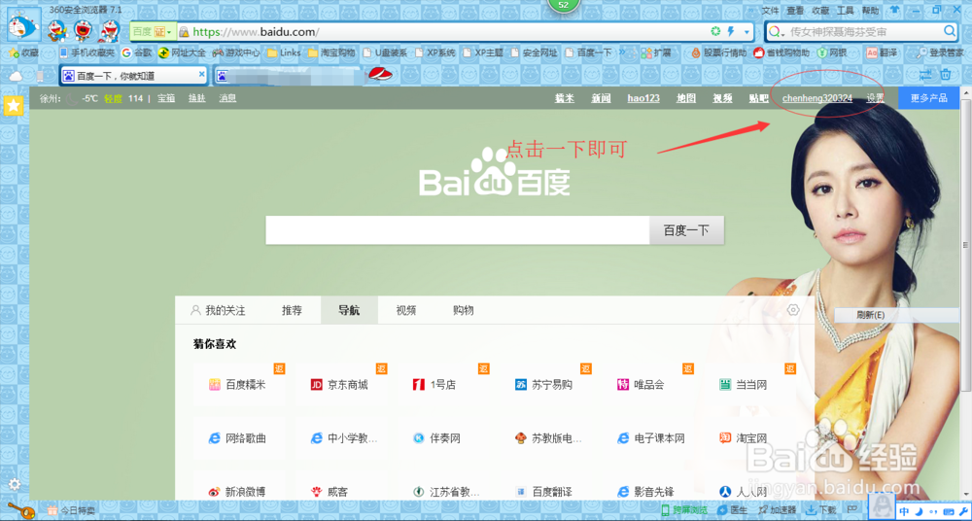This screenshot has height=521, width=972.
Task: Click the 糯米 link
Action: point(565,98)
